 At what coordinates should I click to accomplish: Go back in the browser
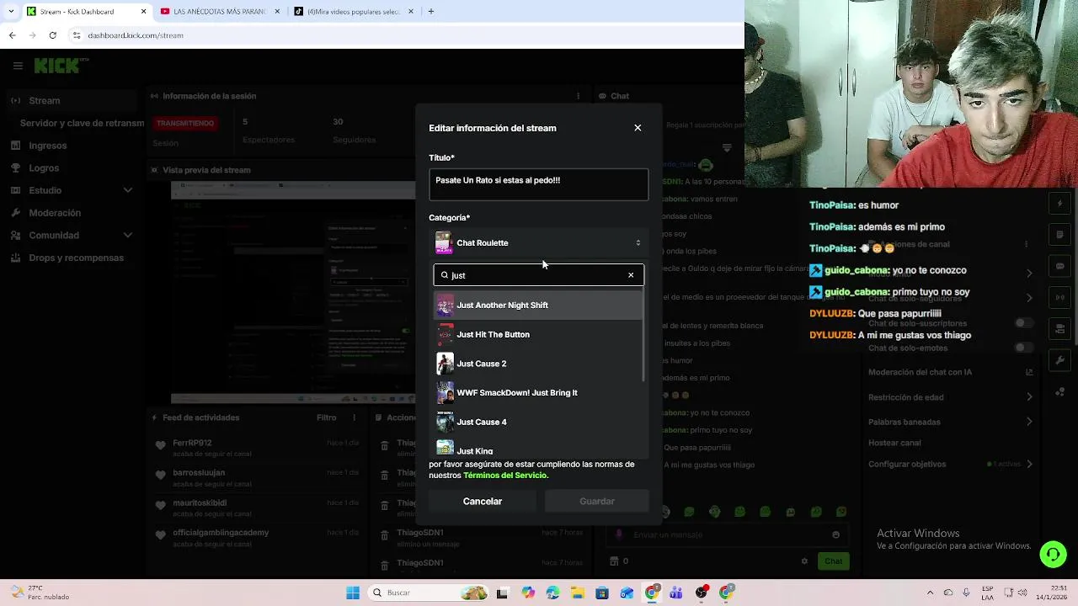click(x=12, y=35)
